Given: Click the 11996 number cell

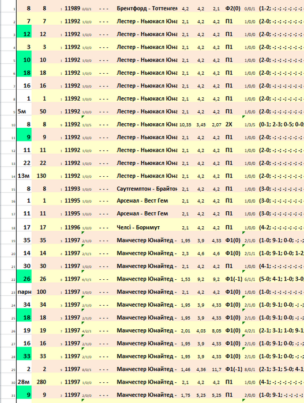Looking at the screenshot, I should (72, 227).
